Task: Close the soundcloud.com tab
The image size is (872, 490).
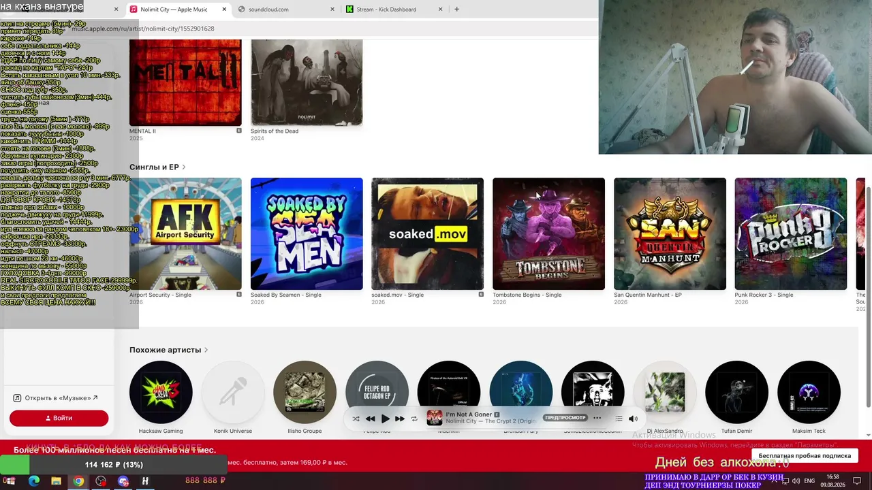Action: pos(332,10)
